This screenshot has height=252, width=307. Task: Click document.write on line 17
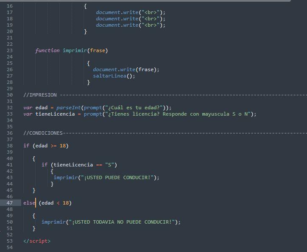(117, 12)
